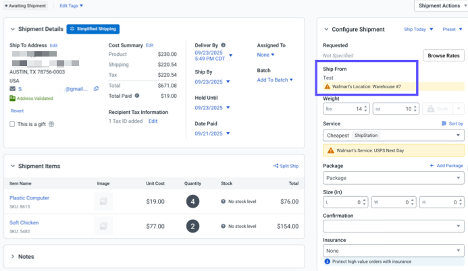
Task: Increment the pounds weight stepper
Action: click(x=366, y=106)
